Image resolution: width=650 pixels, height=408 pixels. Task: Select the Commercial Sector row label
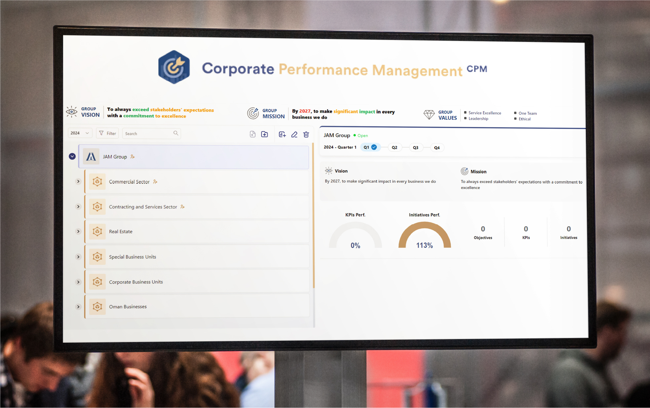[x=129, y=182]
